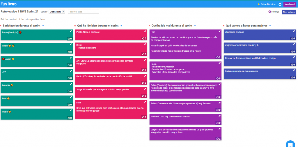Viewport: 298px width, 147px height.
Task: Click the 'New column' button
Action: coord(289,12)
